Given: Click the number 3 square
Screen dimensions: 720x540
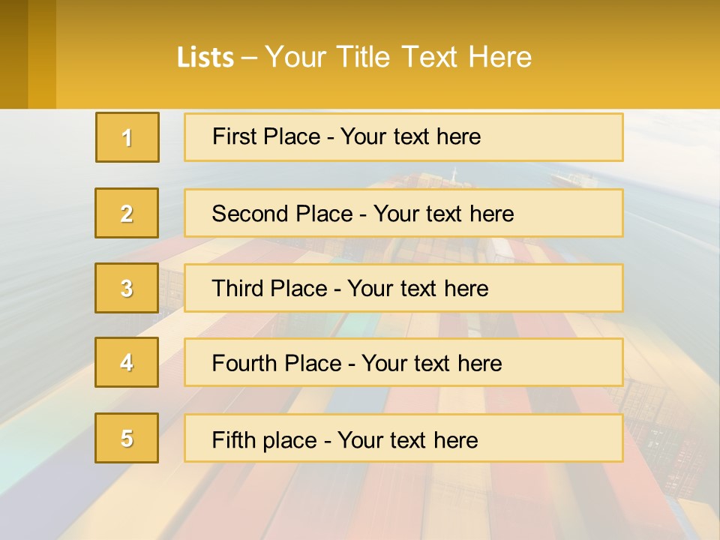Looking at the screenshot, I should [x=127, y=288].
